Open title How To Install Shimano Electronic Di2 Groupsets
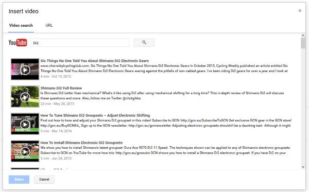 coord(81,143)
